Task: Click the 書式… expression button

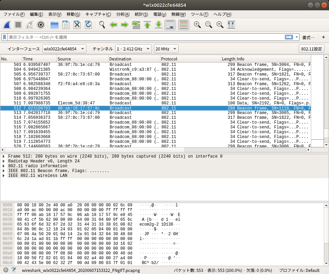Action: 308,37
